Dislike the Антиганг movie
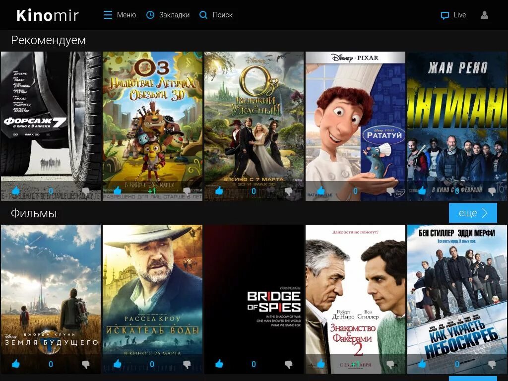The width and height of the screenshot is (508, 381). pyautogui.click(x=492, y=191)
